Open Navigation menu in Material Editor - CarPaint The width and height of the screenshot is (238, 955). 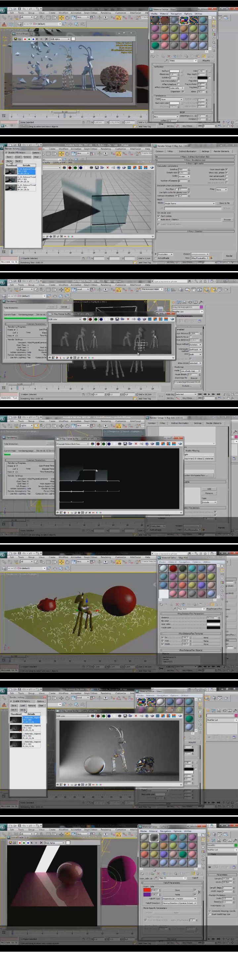pos(166,831)
